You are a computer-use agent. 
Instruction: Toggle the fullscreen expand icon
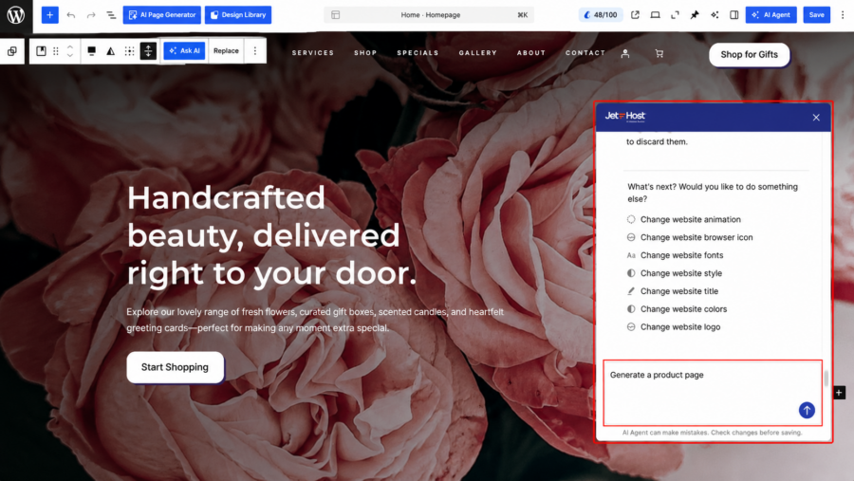click(675, 15)
